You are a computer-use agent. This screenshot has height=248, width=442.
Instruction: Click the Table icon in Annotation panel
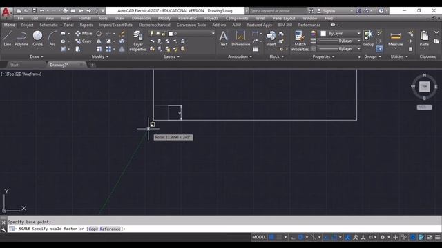click(x=255, y=49)
